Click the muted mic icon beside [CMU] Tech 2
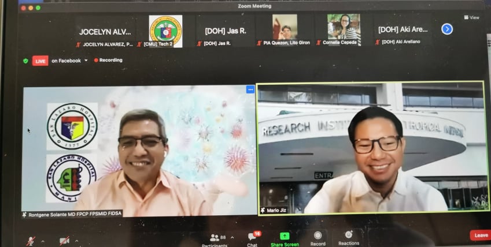This screenshot has height=247, width=491. click(x=139, y=44)
